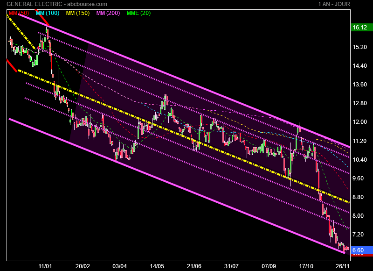Click the 31/07 date axis label
This screenshot has height=271, width=373.
click(231, 266)
